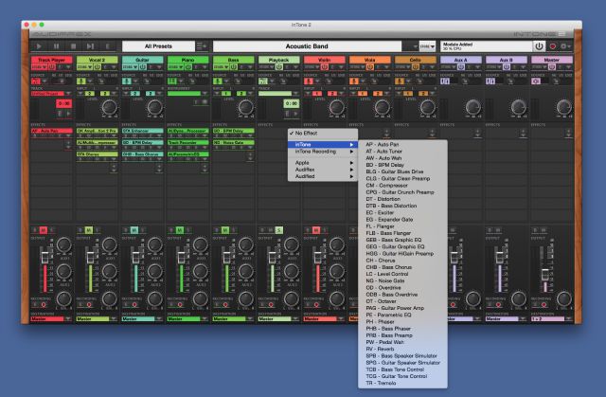Arm recording on the Track Player channel
This screenshot has width=606, height=397.
click(44, 305)
